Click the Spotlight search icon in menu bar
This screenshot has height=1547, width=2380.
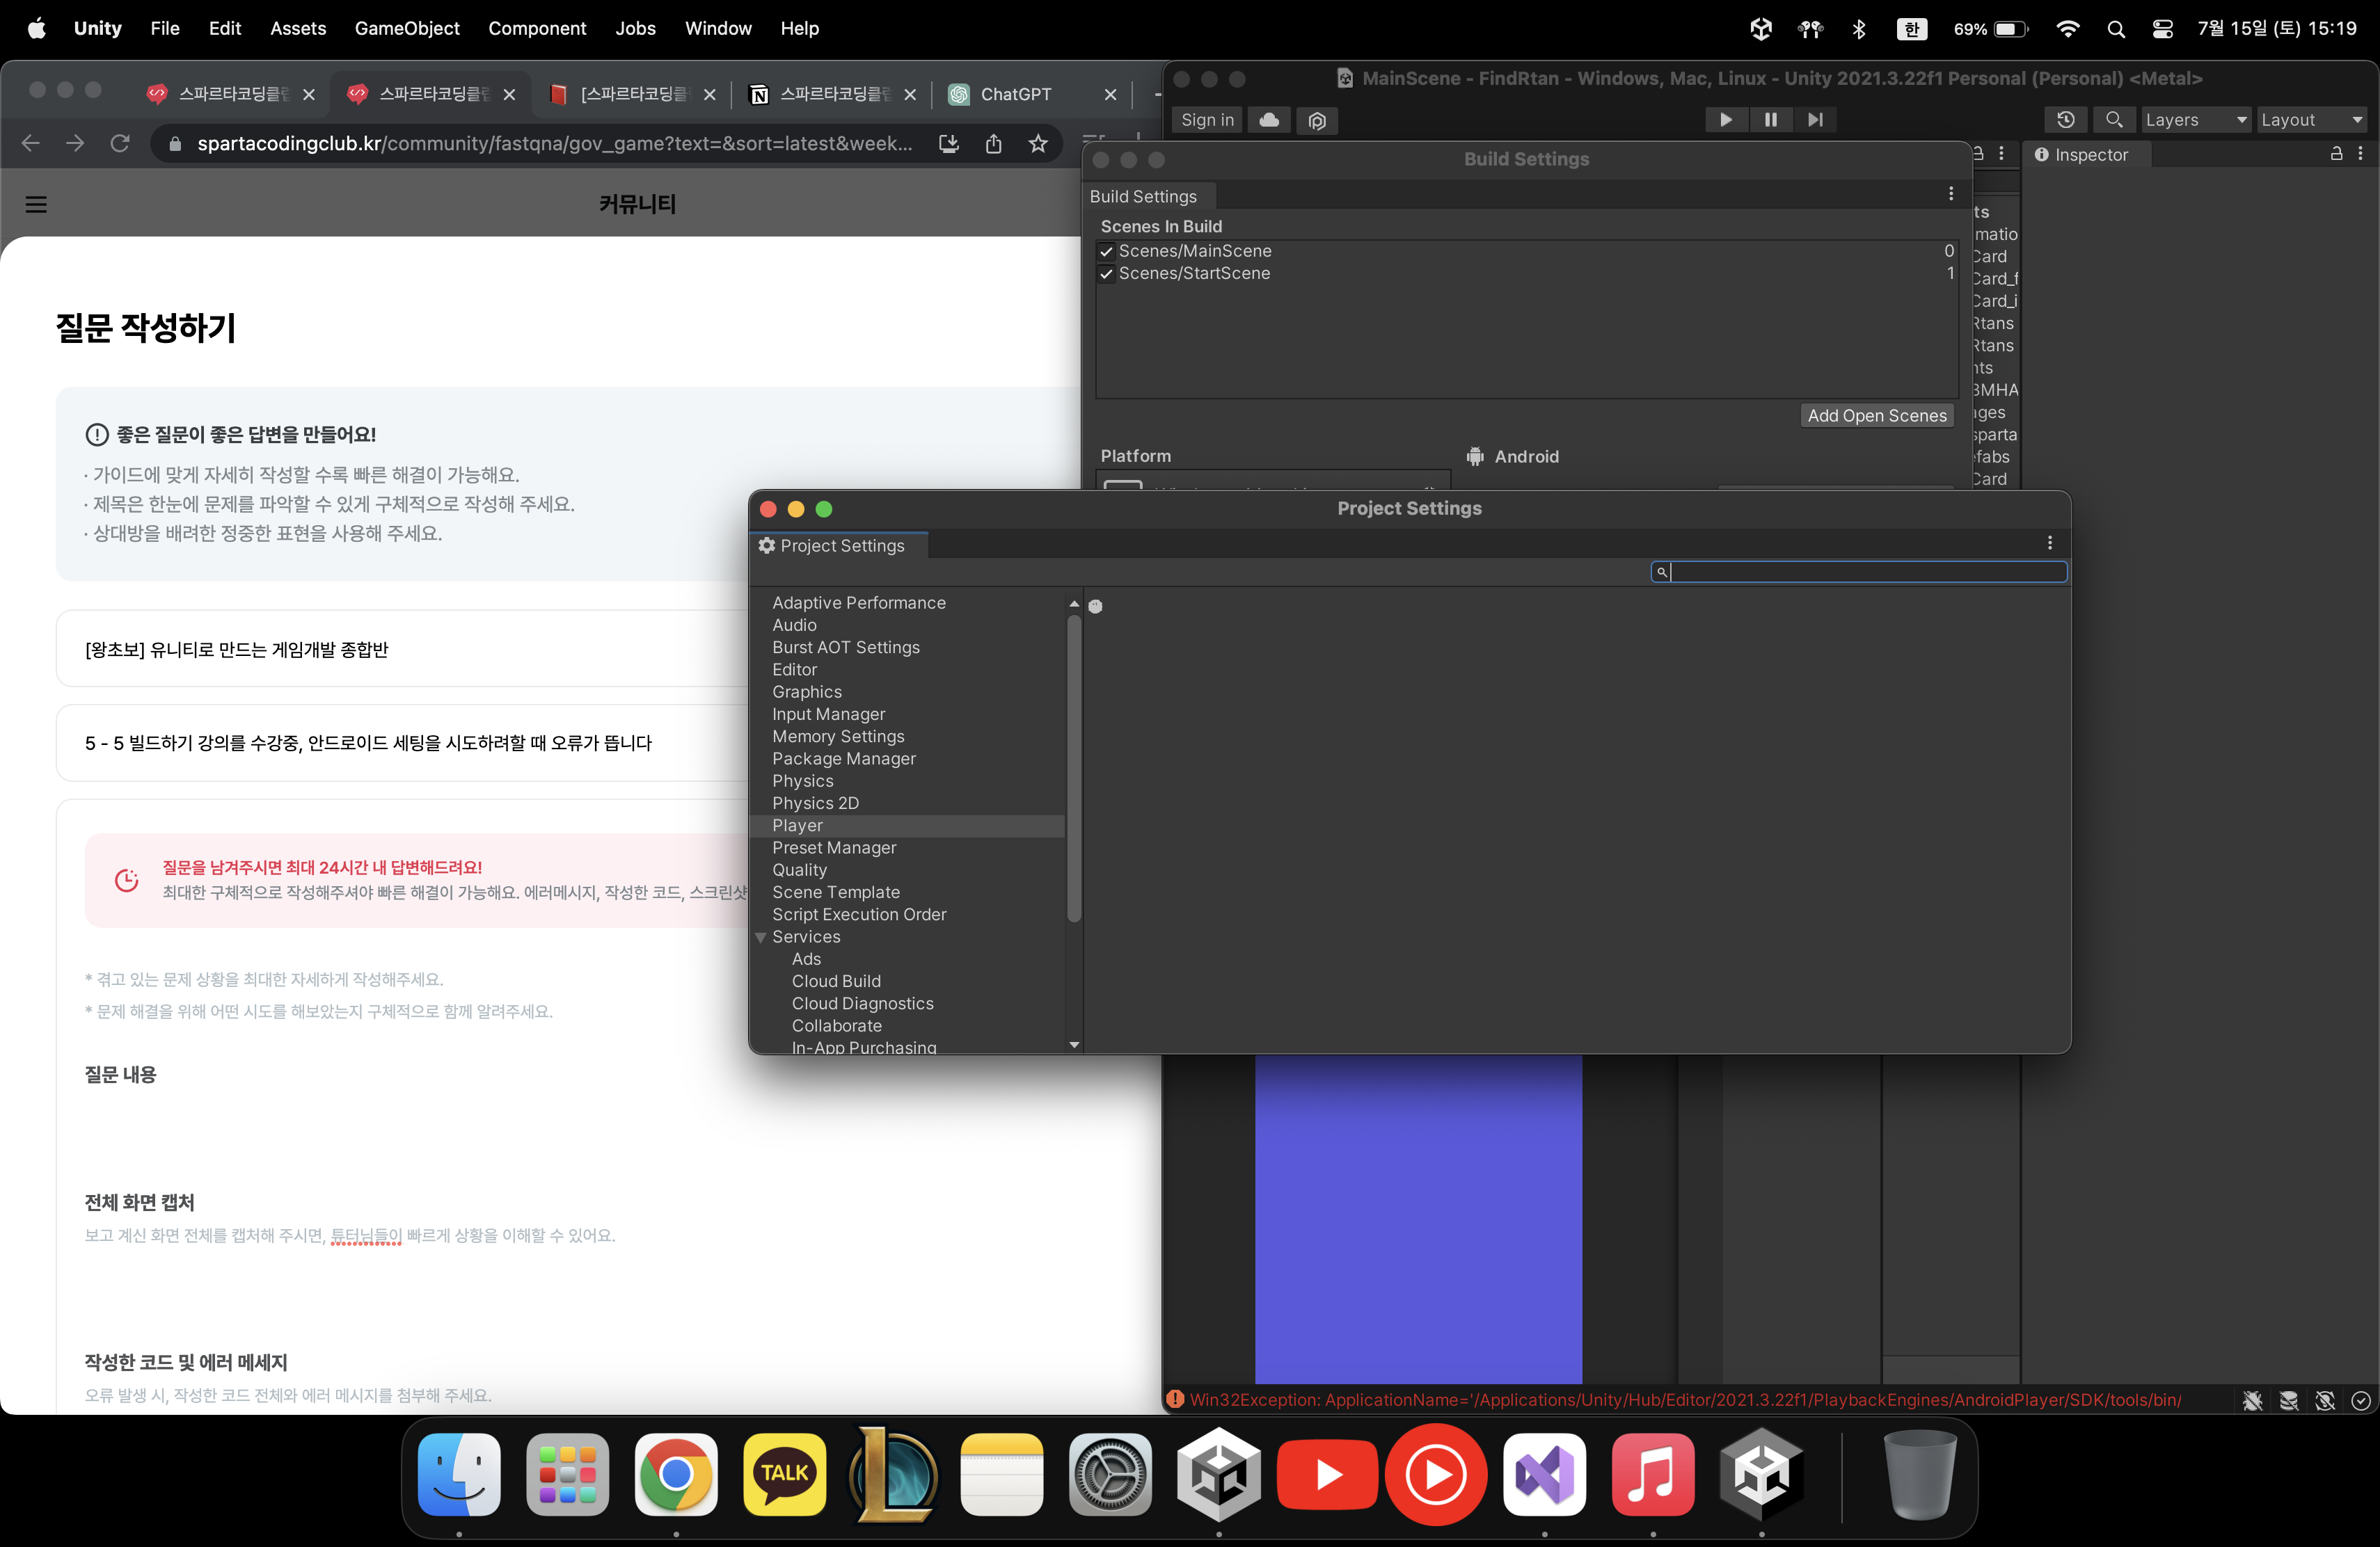point(2116,29)
